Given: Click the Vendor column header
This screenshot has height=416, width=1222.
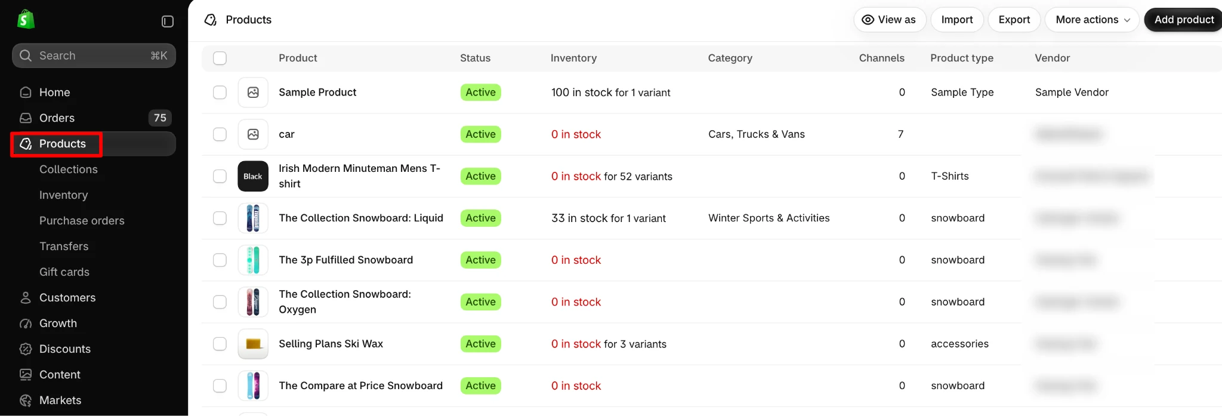Looking at the screenshot, I should tap(1052, 58).
